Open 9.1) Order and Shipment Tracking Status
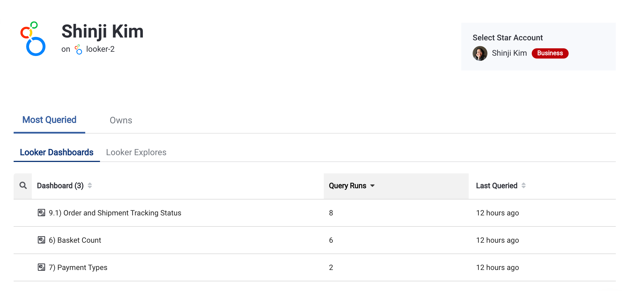 [x=115, y=213]
